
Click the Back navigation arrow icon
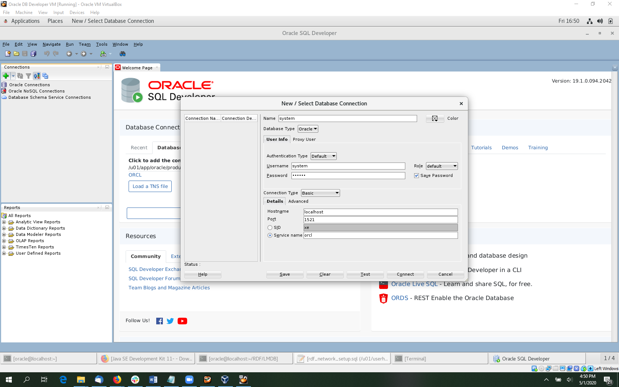(69, 54)
